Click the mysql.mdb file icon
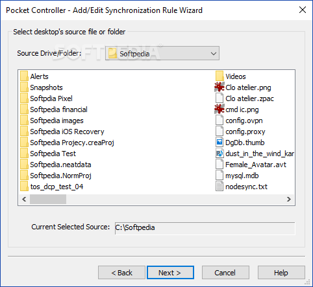 [x=219, y=176]
